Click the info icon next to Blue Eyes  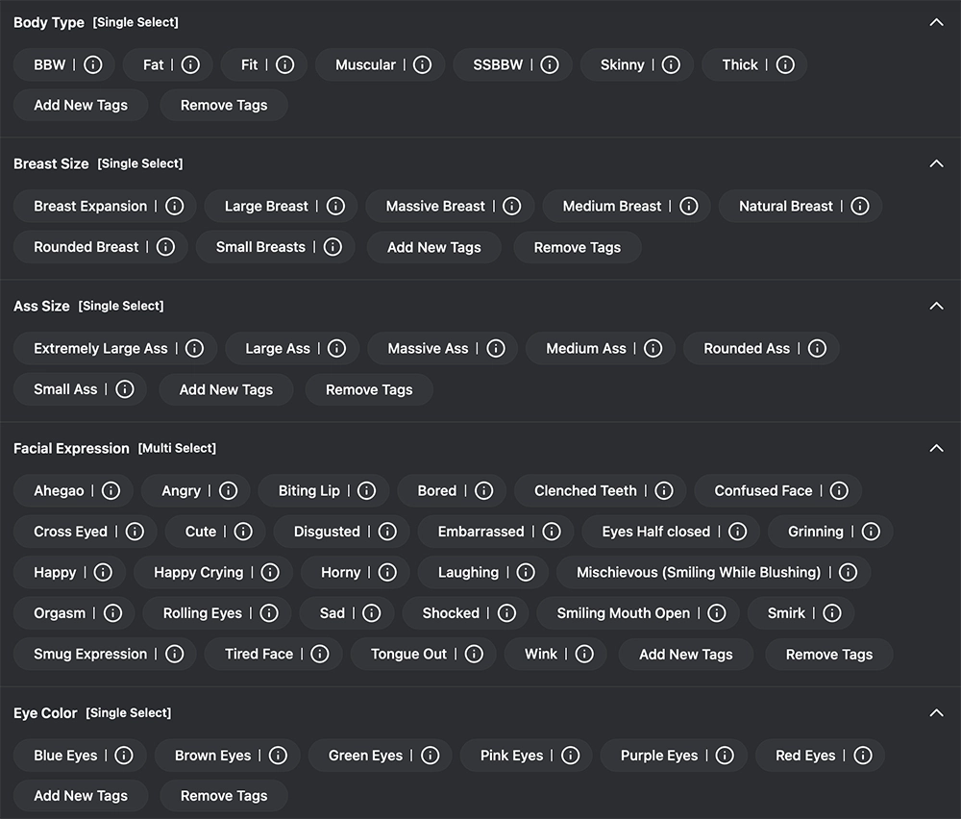click(x=124, y=756)
